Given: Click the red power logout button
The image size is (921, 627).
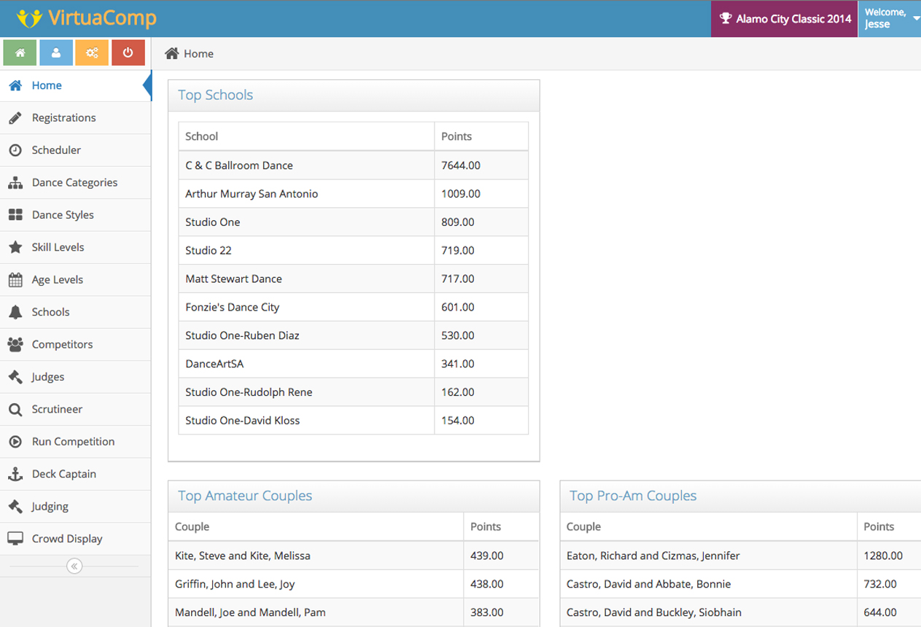Looking at the screenshot, I should click(128, 52).
